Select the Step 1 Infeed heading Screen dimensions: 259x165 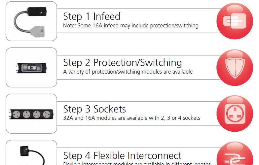pyautogui.click(x=92, y=16)
